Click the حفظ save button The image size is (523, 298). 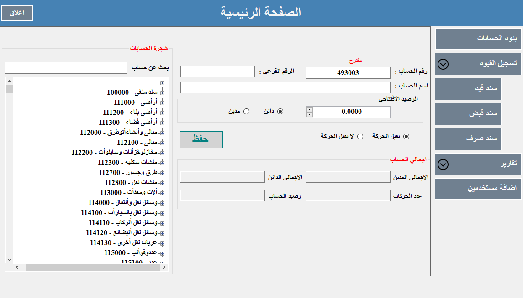click(x=201, y=139)
